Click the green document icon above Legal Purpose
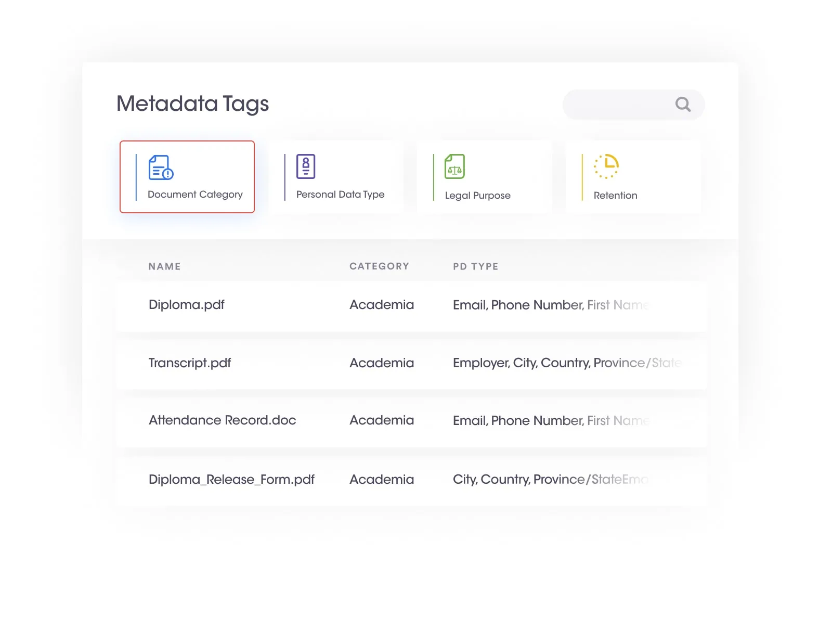The width and height of the screenshot is (832, 631). click(453, 167)
